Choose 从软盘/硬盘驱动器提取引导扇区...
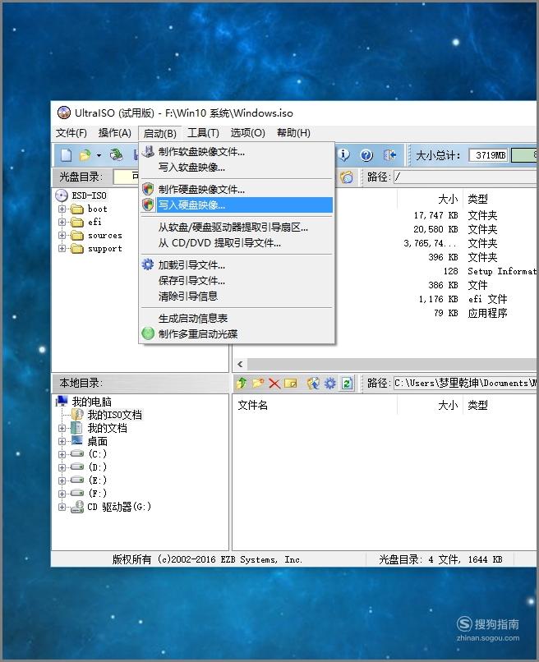The width and height of the screenshot is (539, 662). [237, 228]
